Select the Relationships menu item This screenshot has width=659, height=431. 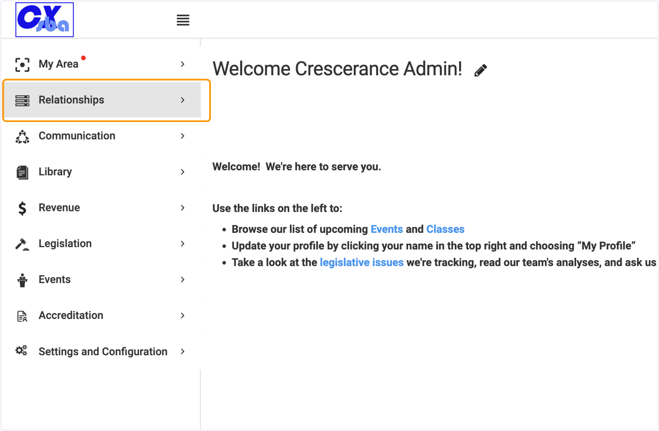tap(102, 100)
